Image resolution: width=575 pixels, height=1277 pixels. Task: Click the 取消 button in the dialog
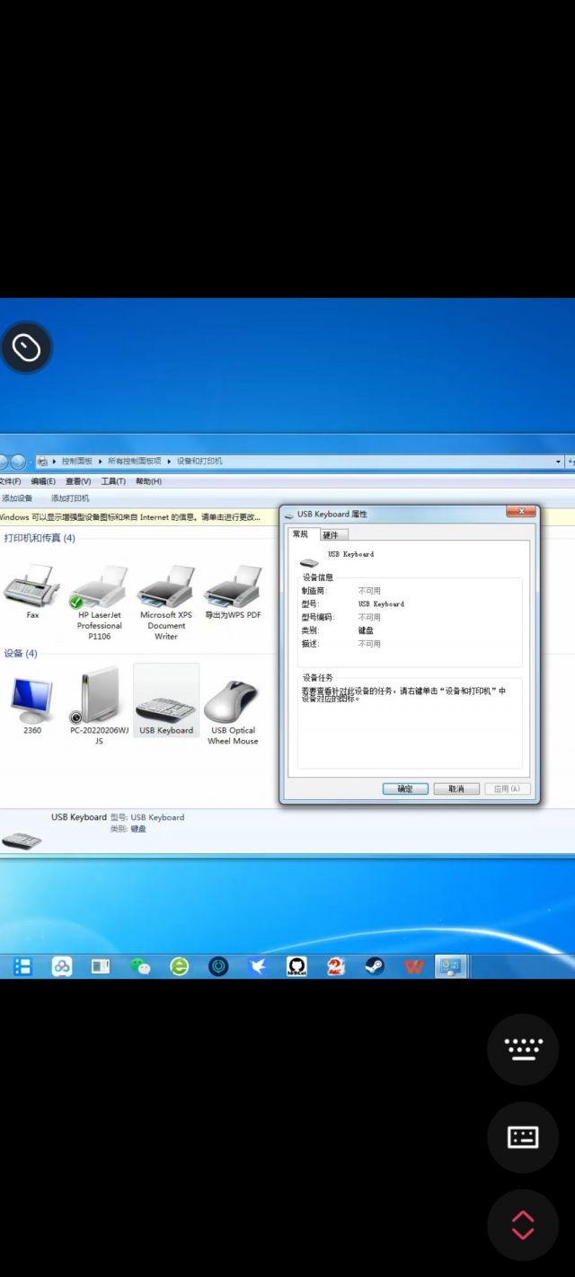[x=456, y=788]
